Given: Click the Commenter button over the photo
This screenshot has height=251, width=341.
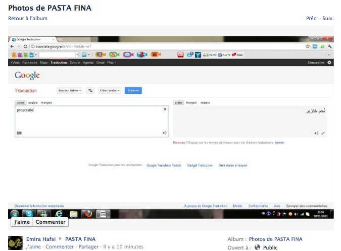Looking at the screenshot, I should 51,222.
